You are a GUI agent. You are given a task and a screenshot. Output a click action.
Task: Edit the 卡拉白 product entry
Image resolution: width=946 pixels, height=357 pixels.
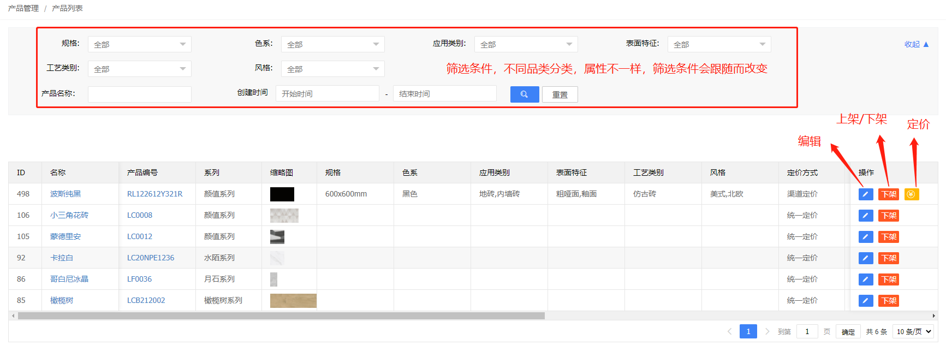click(x=865, y=258)
